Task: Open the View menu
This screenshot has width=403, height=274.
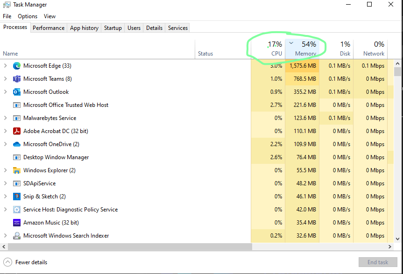Action: click(x=49, y=16)
